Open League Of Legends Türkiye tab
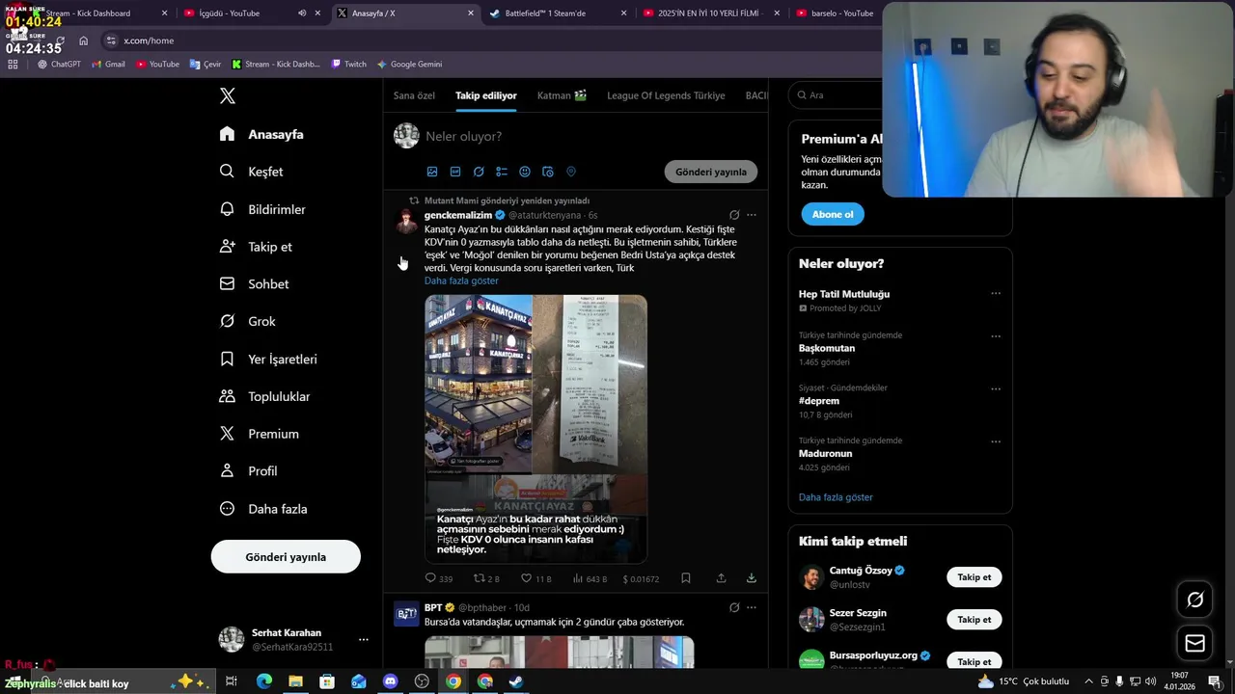Image resolution: width=1235 pixels, height=694 pixels. [x=666, y=95]
